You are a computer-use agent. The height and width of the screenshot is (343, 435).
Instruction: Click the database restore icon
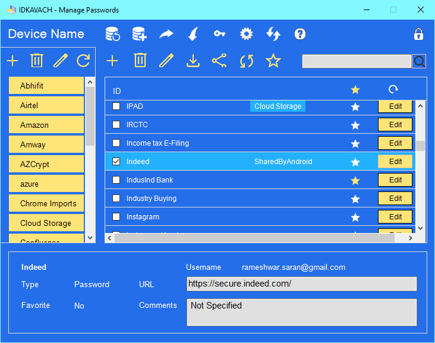click(x=113, y=34)
